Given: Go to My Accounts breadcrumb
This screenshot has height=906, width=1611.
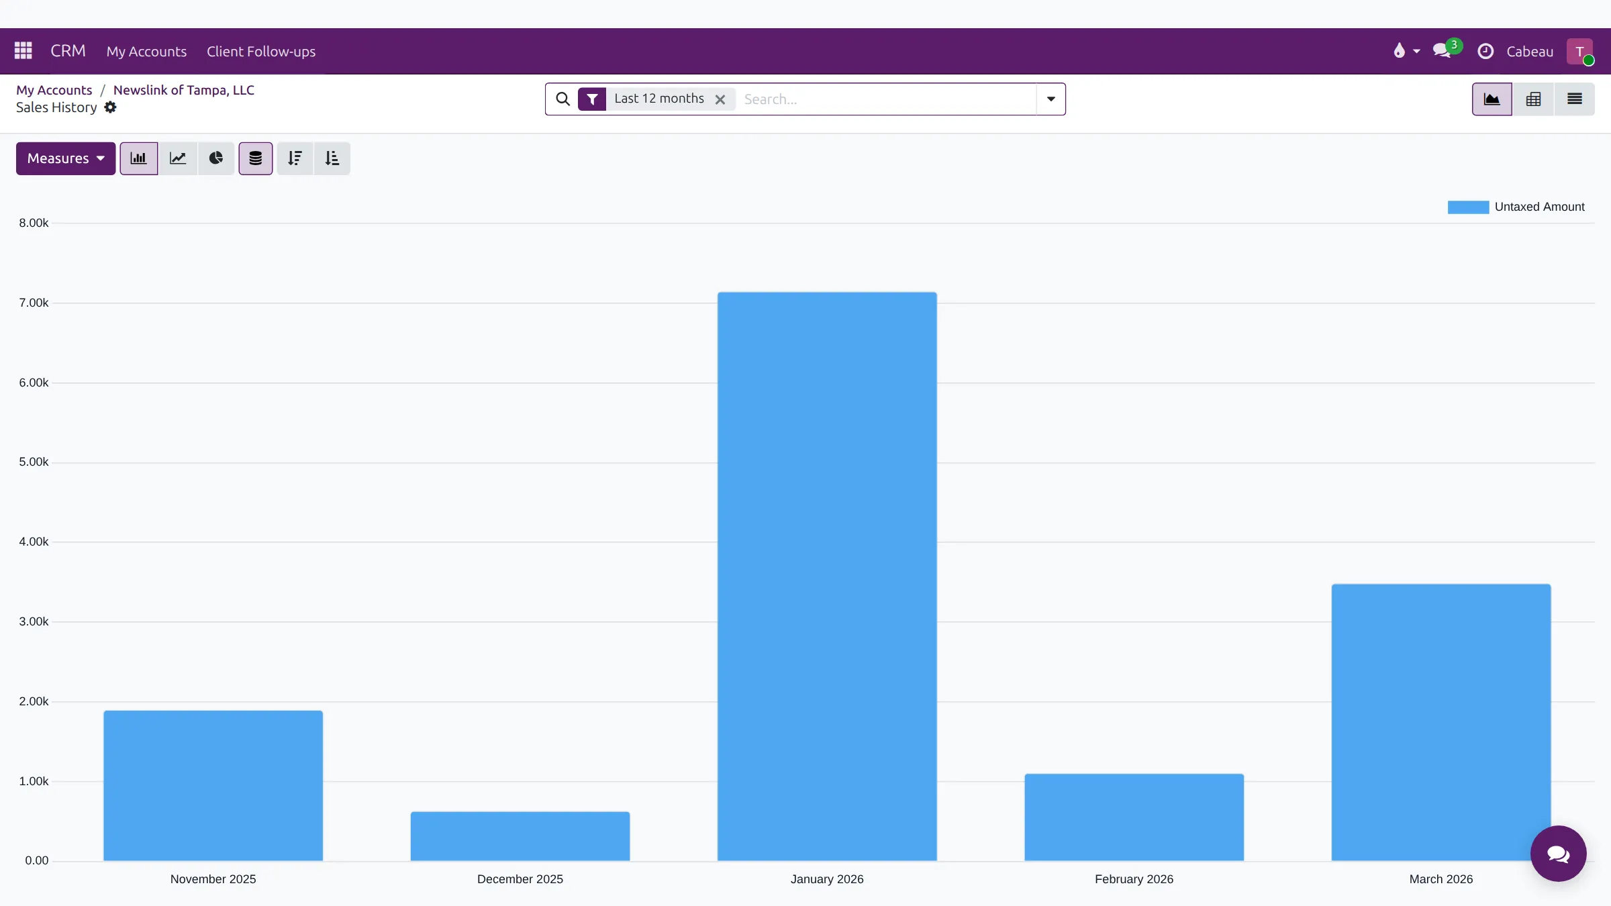Looking at the screenshot, I should click(x=54, y=90).
